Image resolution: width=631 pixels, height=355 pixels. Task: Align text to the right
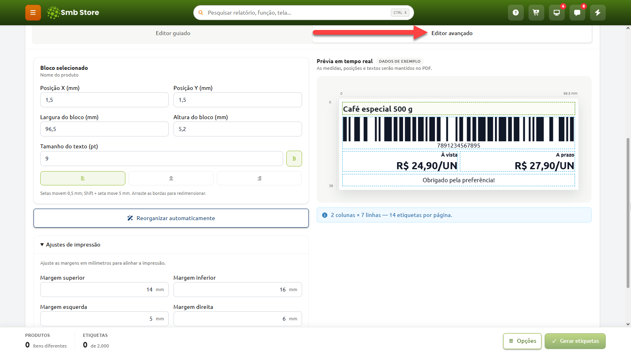tap(259, 178)
